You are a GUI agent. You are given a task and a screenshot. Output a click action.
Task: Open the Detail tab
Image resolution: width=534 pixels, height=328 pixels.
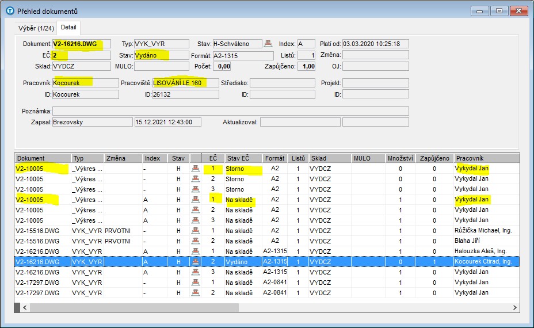click(x=68, y=27)
